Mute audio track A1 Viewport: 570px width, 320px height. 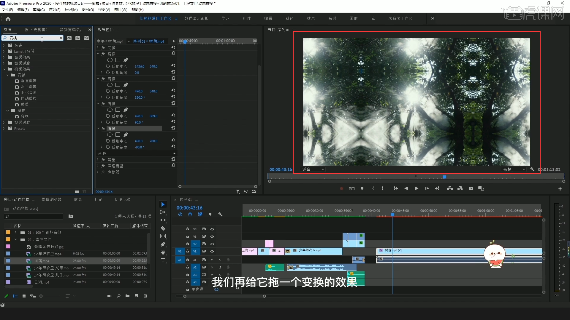pyautogui.click(x=212, y=260)
